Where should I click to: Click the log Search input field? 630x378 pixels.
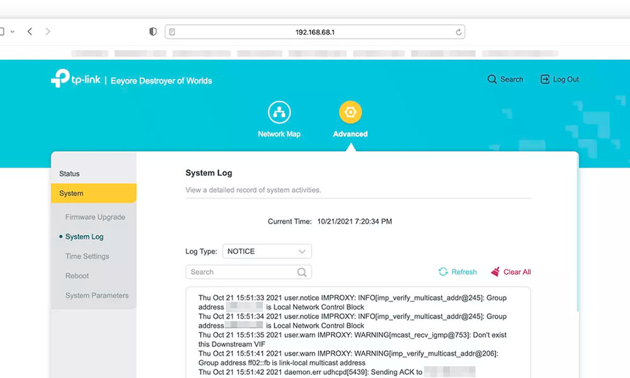(239, 272)
